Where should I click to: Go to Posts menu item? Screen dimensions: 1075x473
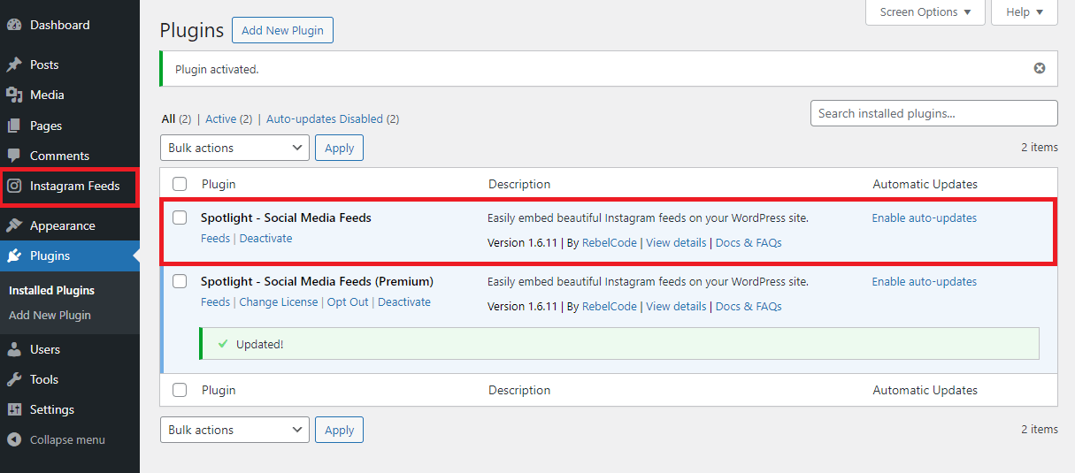click(x=44, y=65)
